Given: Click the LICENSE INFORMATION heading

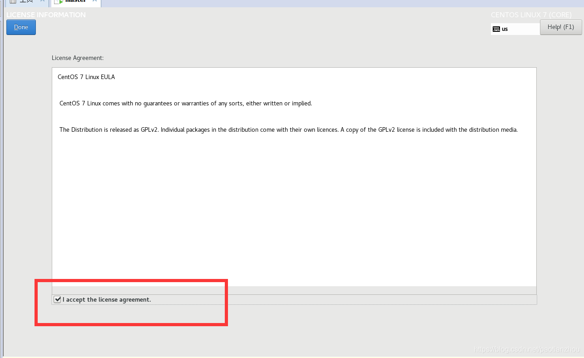Looking at the screenshot, I should (46, 15).
